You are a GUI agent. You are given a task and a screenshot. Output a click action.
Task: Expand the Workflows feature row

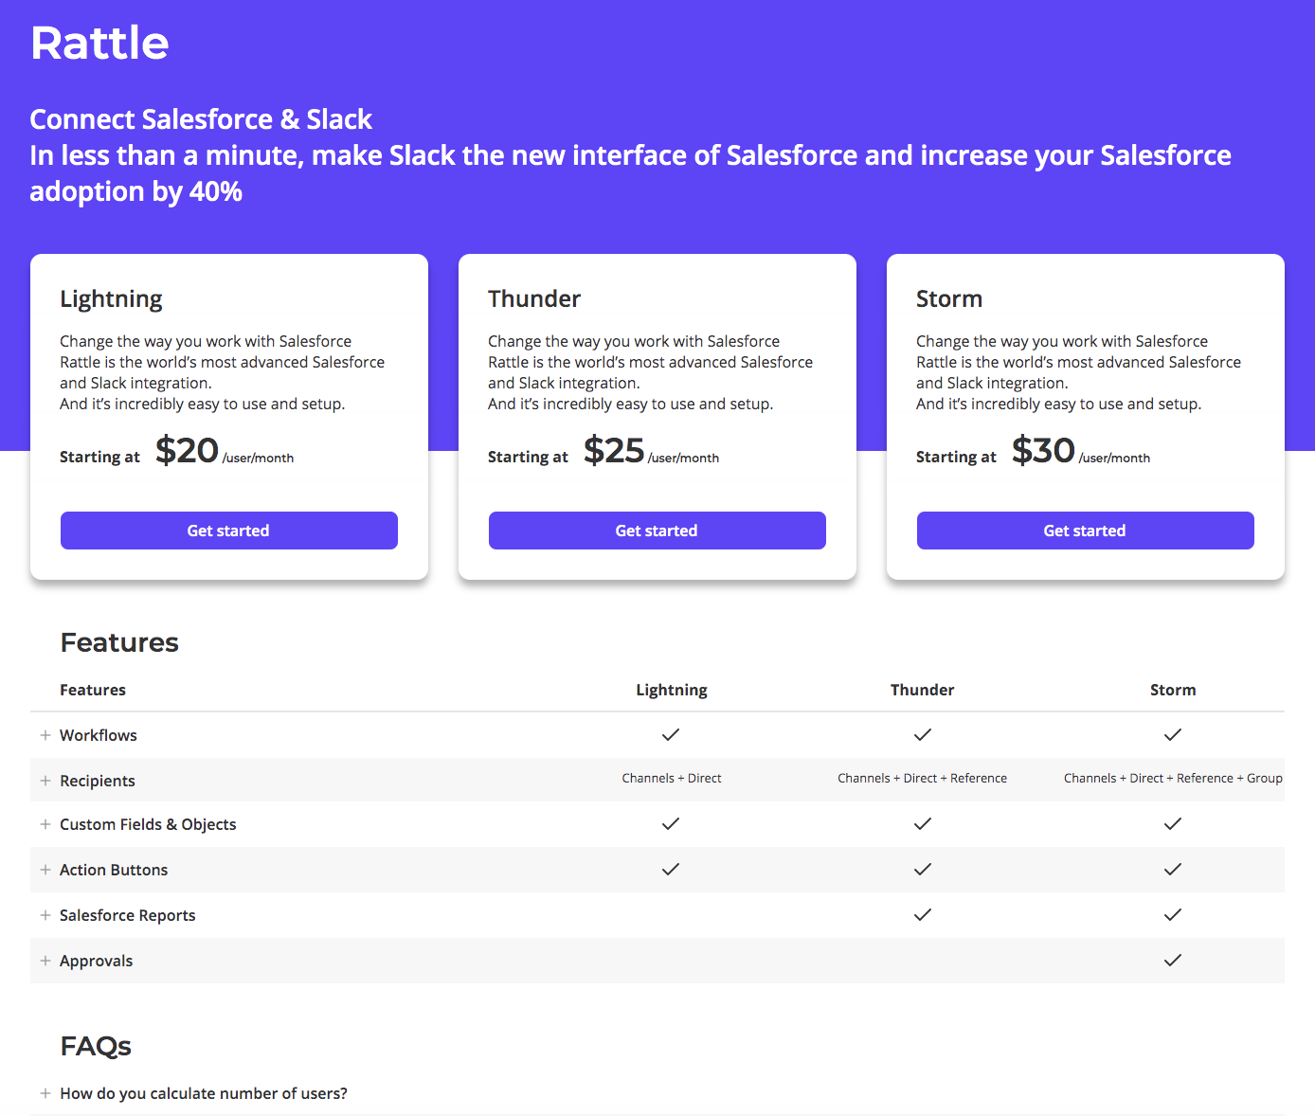coord(45,735)
